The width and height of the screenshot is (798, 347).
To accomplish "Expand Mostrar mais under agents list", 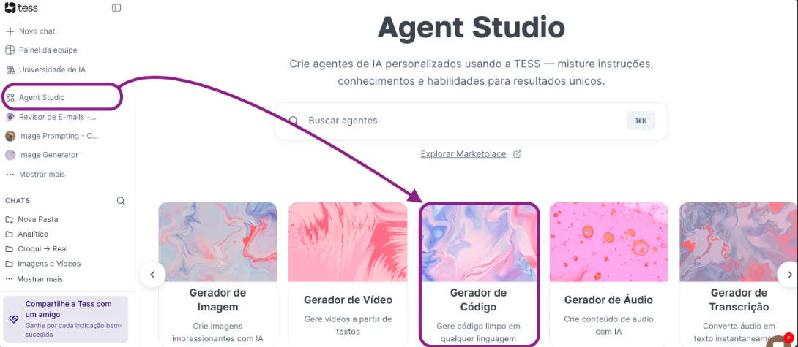I will pyautogui.click(x=35, y=175).
